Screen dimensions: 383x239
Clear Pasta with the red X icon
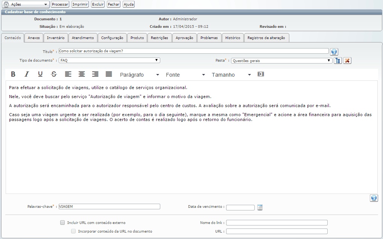pyautogui.click(x=347, y=61)
